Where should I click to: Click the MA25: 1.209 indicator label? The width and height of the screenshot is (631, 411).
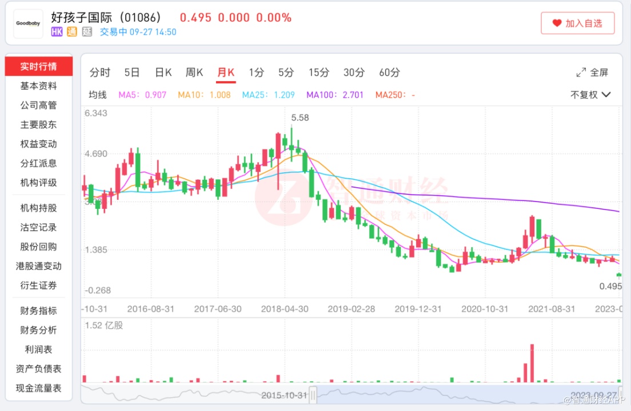coord(269,95)
